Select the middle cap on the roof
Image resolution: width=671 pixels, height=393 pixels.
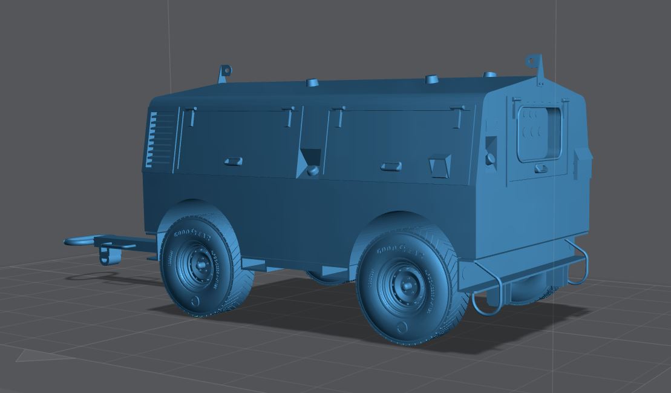432,79
